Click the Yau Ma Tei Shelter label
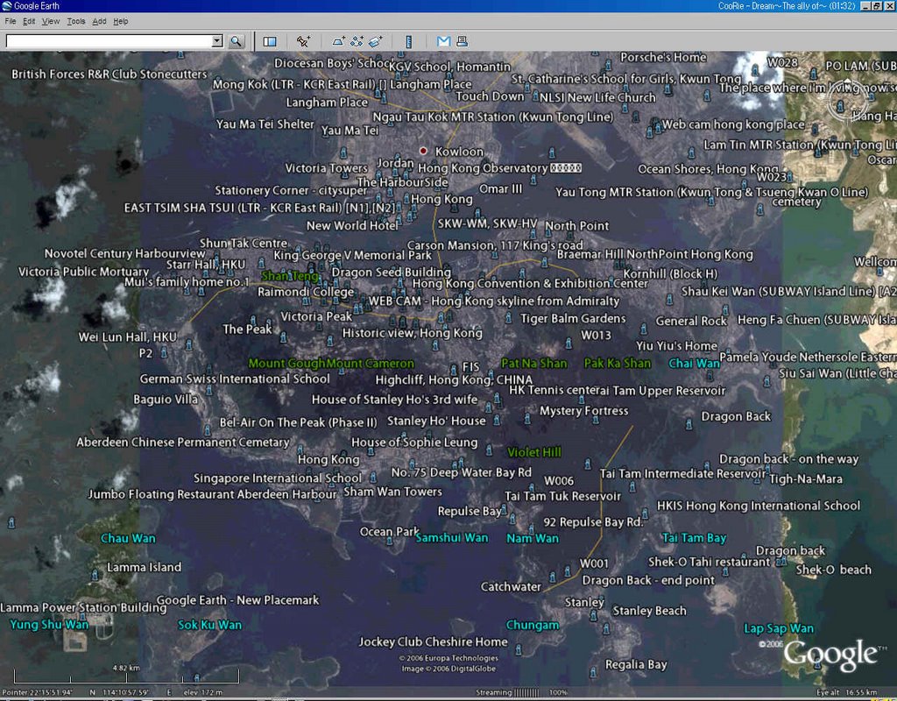This screenshot has height=701, width=897. point(265,124)
